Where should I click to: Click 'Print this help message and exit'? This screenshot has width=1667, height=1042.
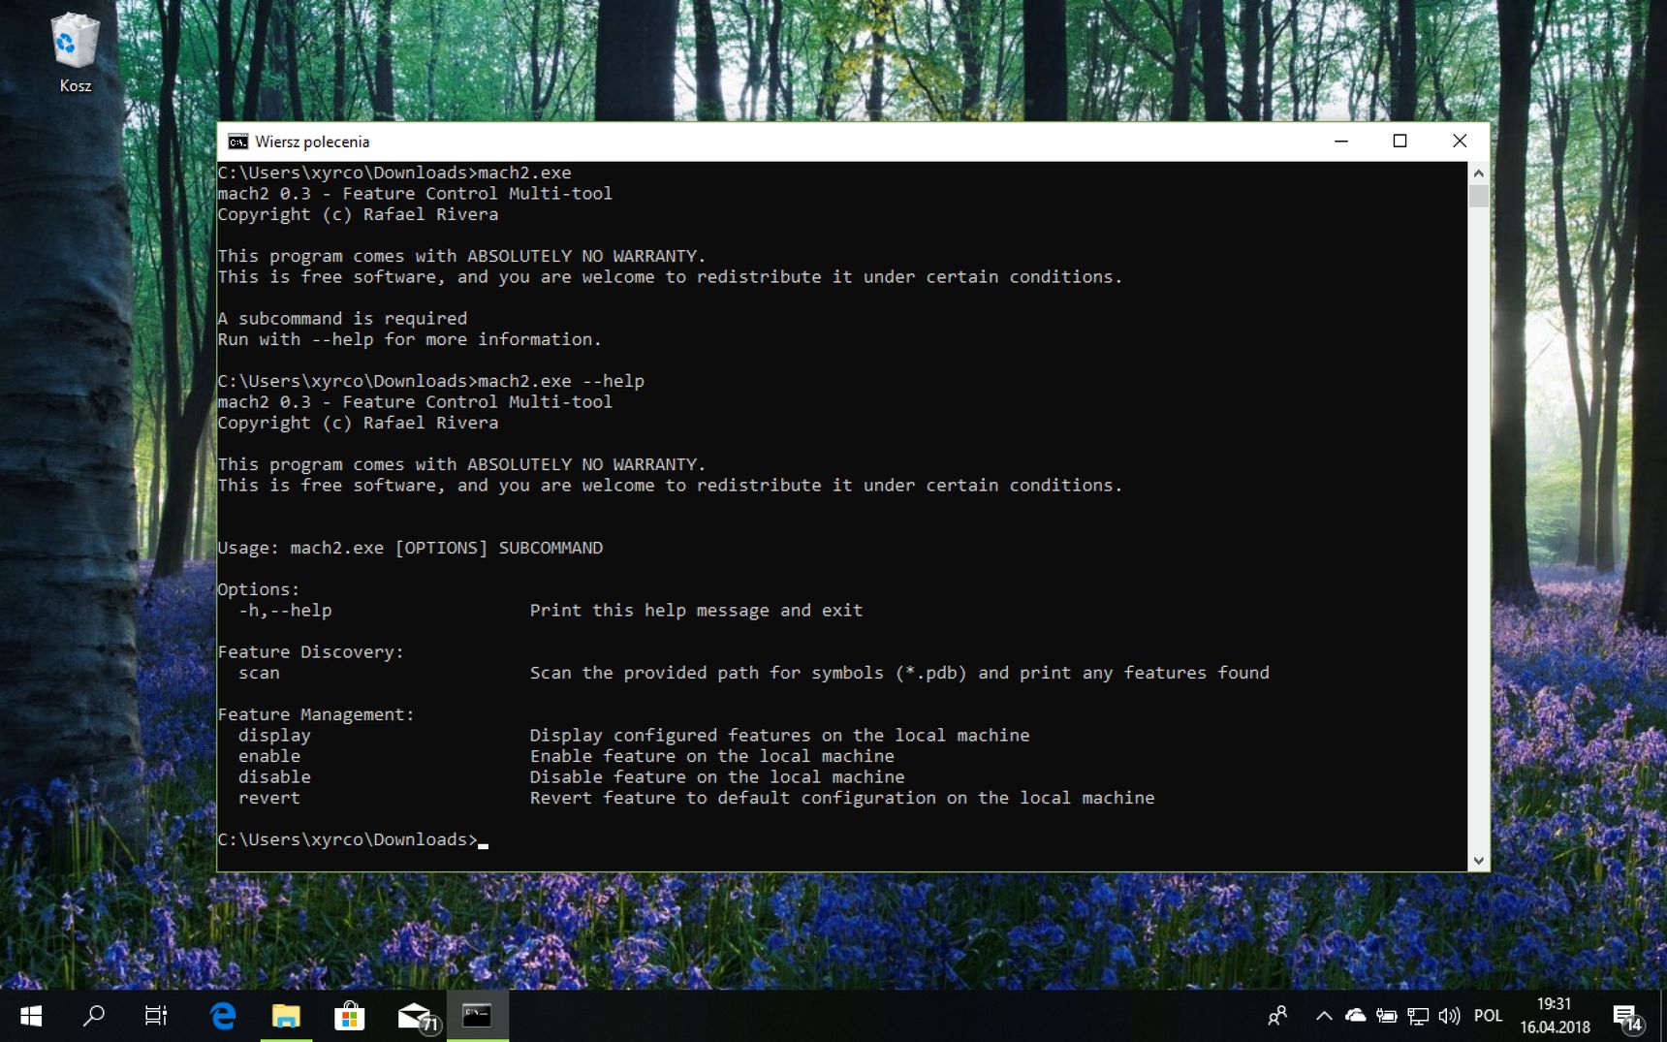pos(696,611)
